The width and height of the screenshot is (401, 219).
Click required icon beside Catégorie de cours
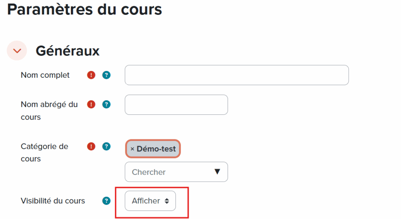click(91, 146)
